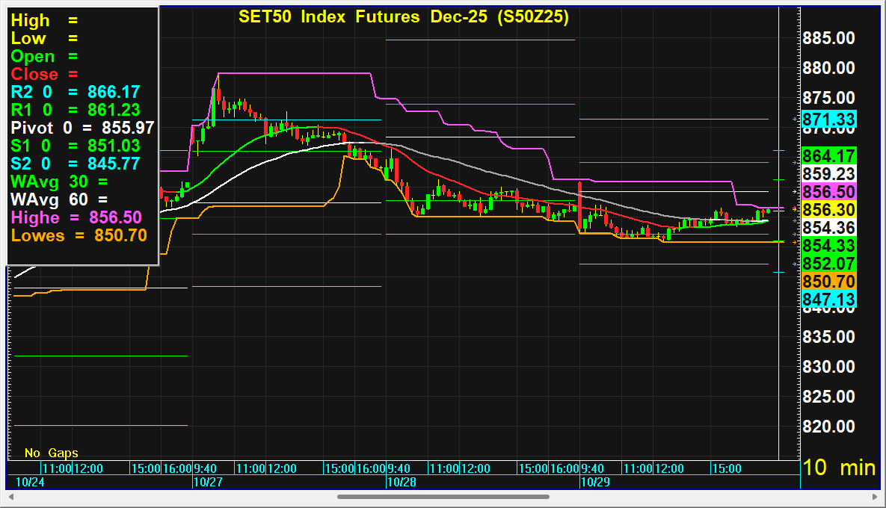Click the orange arrow marker beside 850.70 tag
Image resolution: width=886 pixels, height=508 pixels.
[795, 242]
